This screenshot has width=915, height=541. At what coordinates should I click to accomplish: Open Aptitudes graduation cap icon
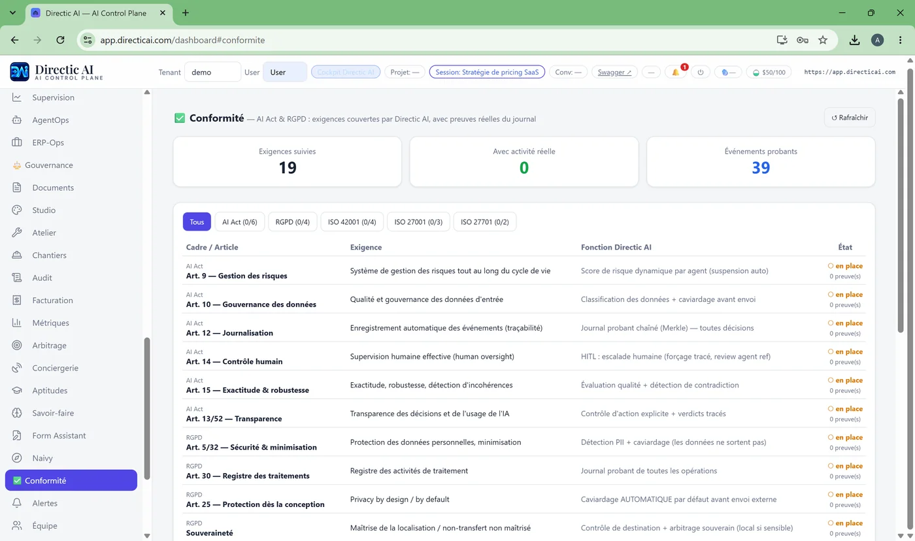click(18, 391)
